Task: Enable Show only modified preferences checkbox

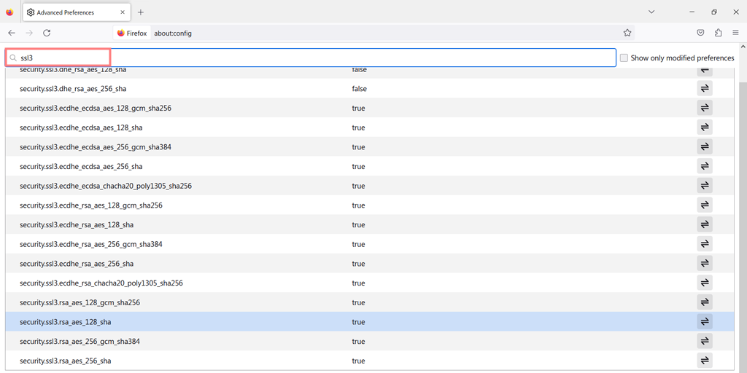Action: [624, 58]
